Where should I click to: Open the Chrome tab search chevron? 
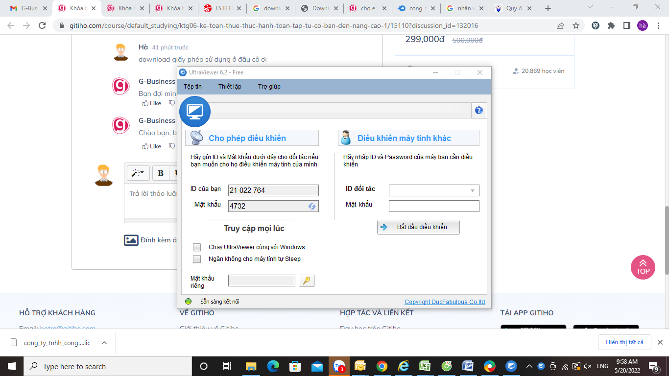point(590,7)
